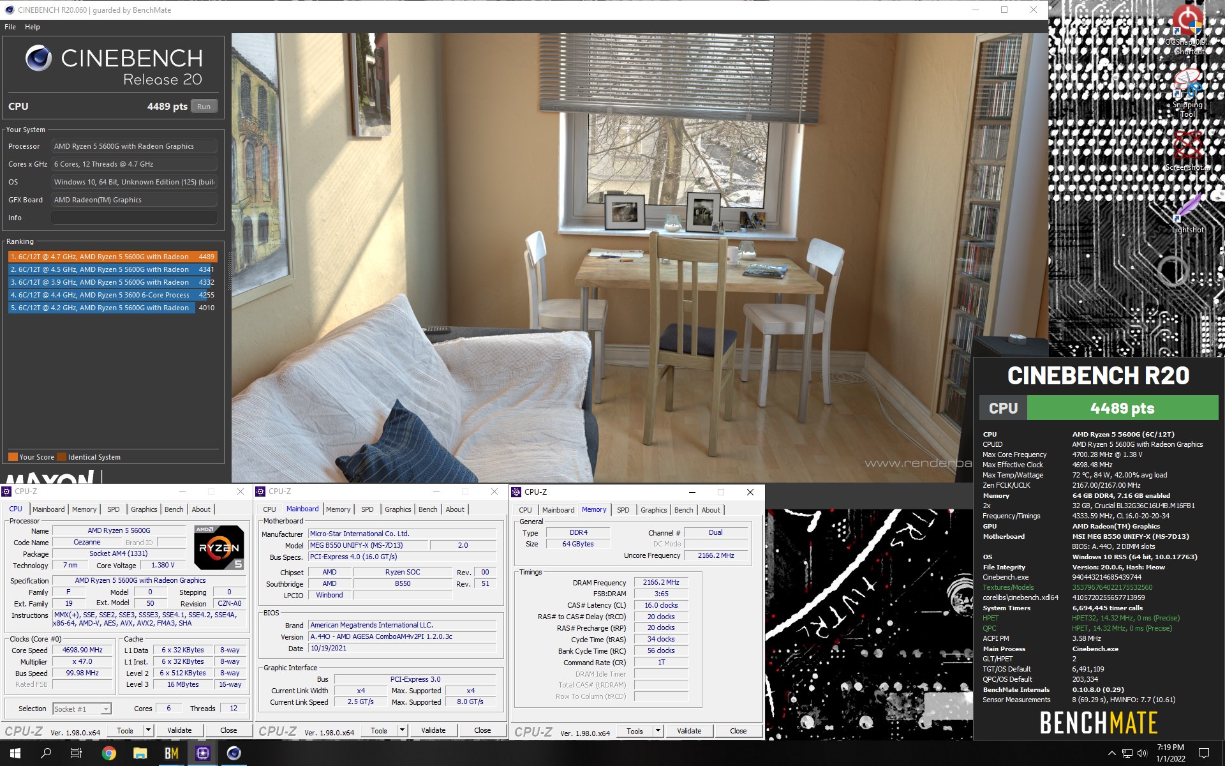1225x766 pixels.
Task: Click the Cinebench sphere logo in left panel
Action: click(38, 58)
